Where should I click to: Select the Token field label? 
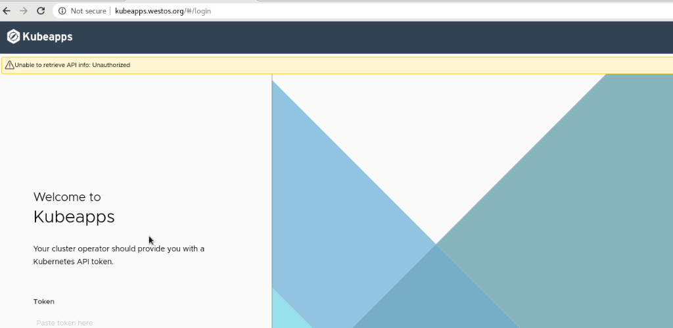(x=44, y=302)
